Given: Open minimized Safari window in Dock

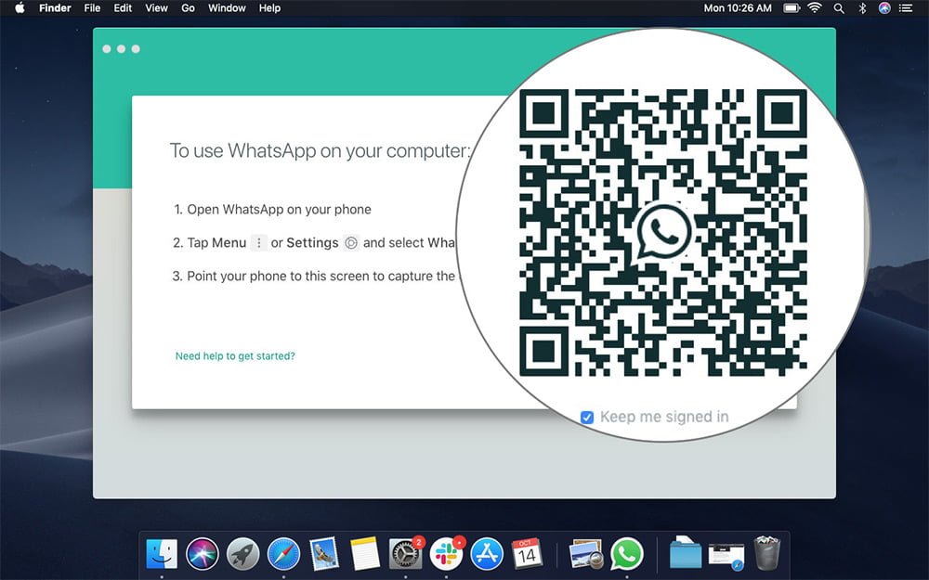Looking at the screenshot, I should [x=726, y=556].
